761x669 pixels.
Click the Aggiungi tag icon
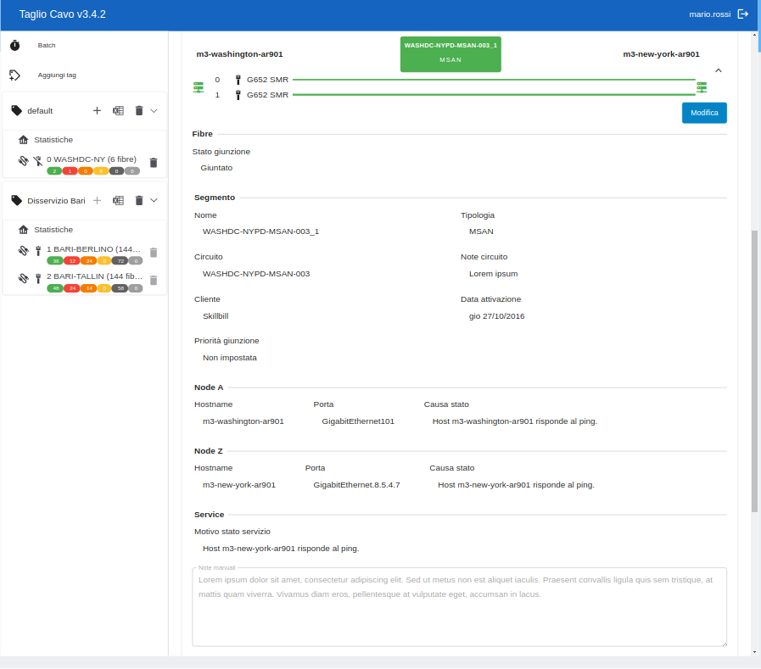[x=15, y=75]
